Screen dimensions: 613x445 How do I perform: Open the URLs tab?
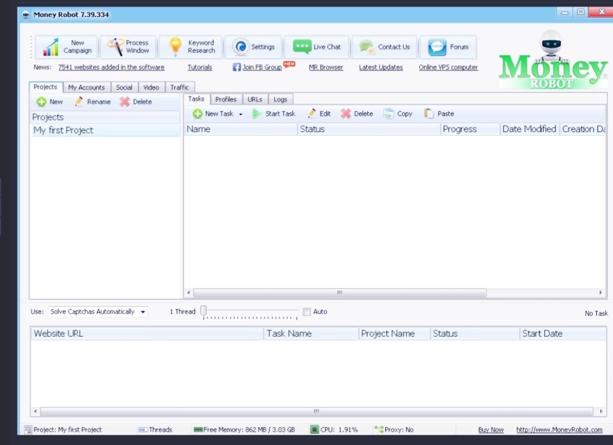(255, 99)
